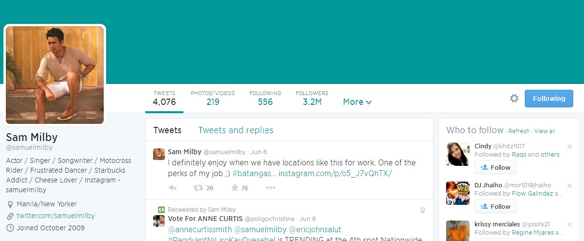The height and width of the screenshot is (241, 584).
Task: Click Sam Milby's small tweet avatar
Action: [158, 154]
